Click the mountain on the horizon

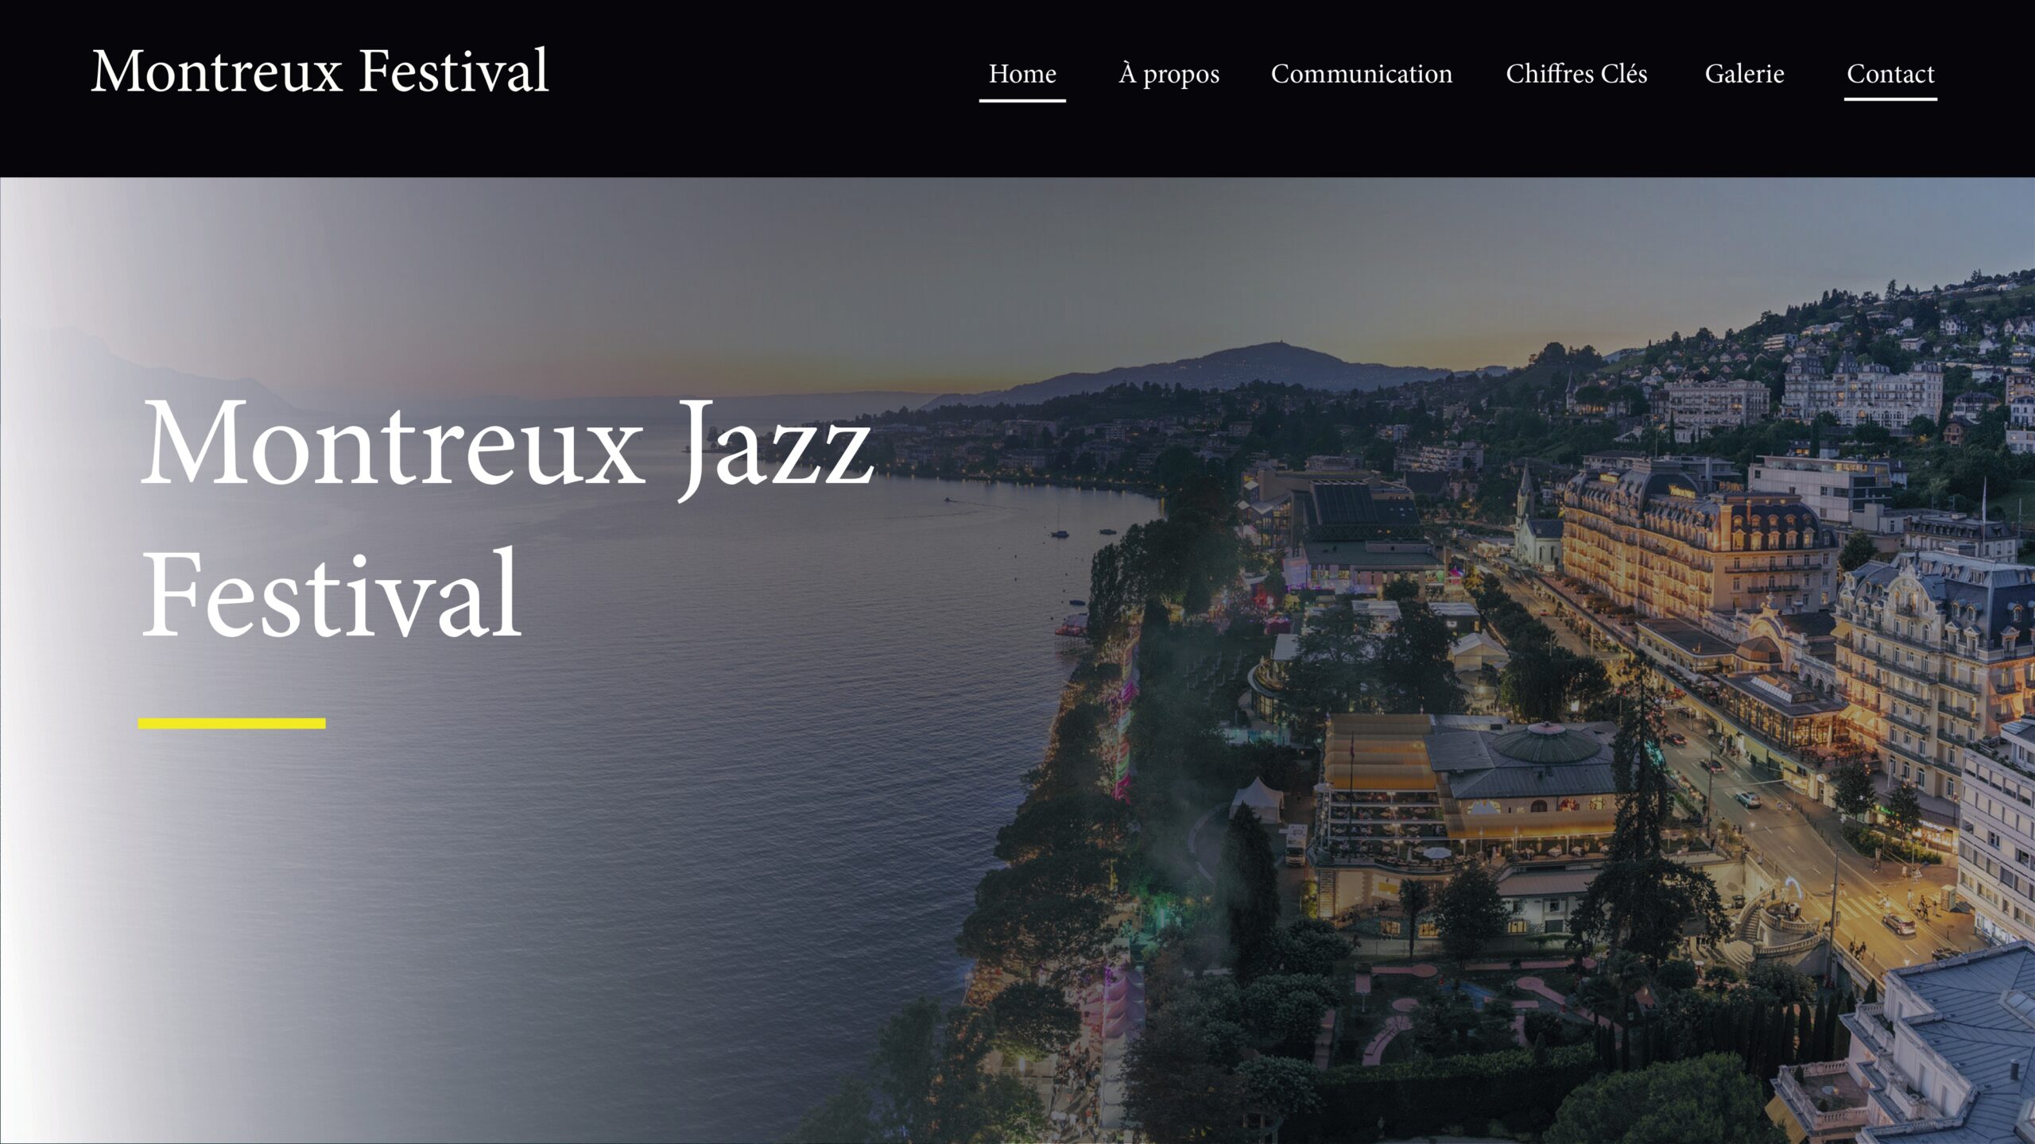[x=1240, y=367]
